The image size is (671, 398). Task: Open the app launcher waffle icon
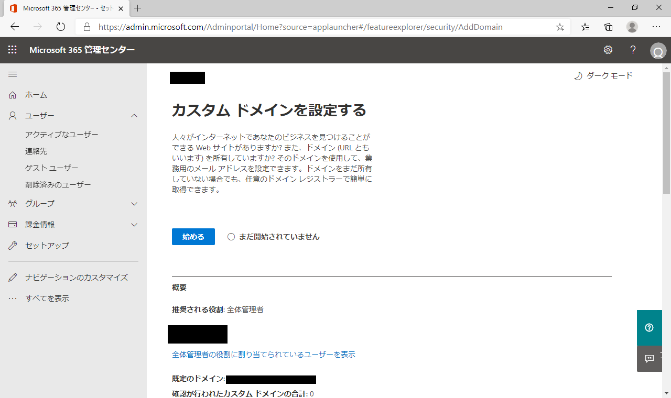point(13,50)
